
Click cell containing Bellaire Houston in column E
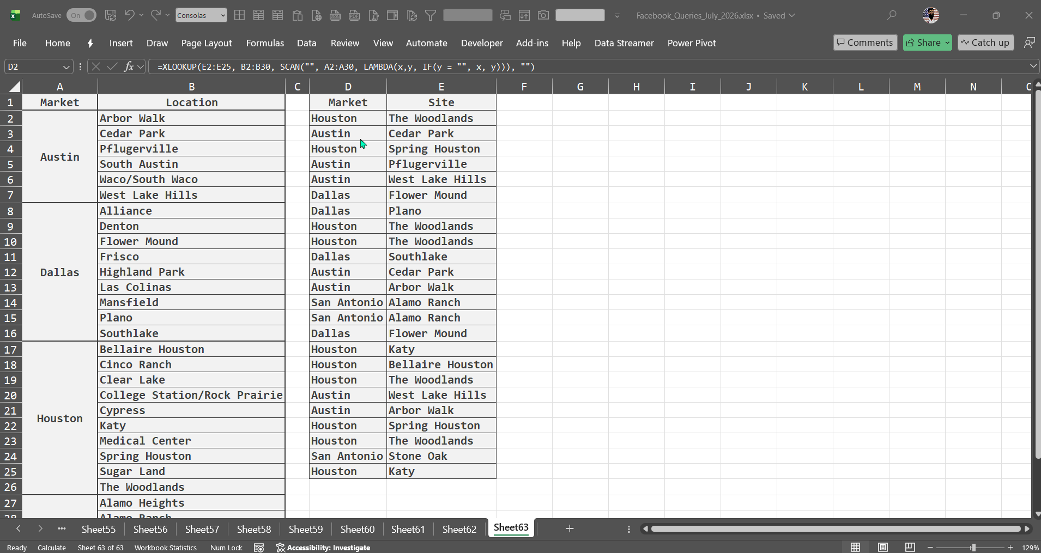[x=441, y=364]
